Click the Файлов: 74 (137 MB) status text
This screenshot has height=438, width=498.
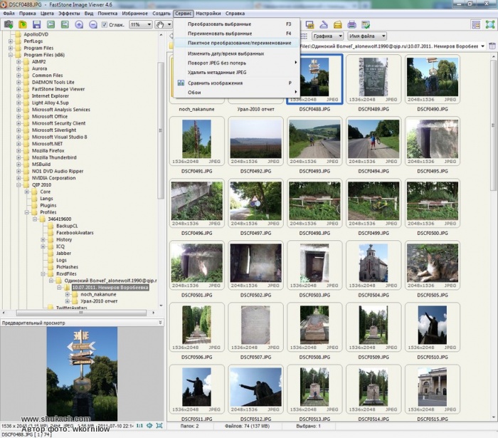[x=247, y=426]
